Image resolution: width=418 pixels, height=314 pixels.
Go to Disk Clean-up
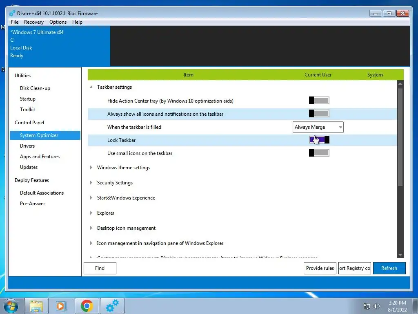(x=35, y=88)
